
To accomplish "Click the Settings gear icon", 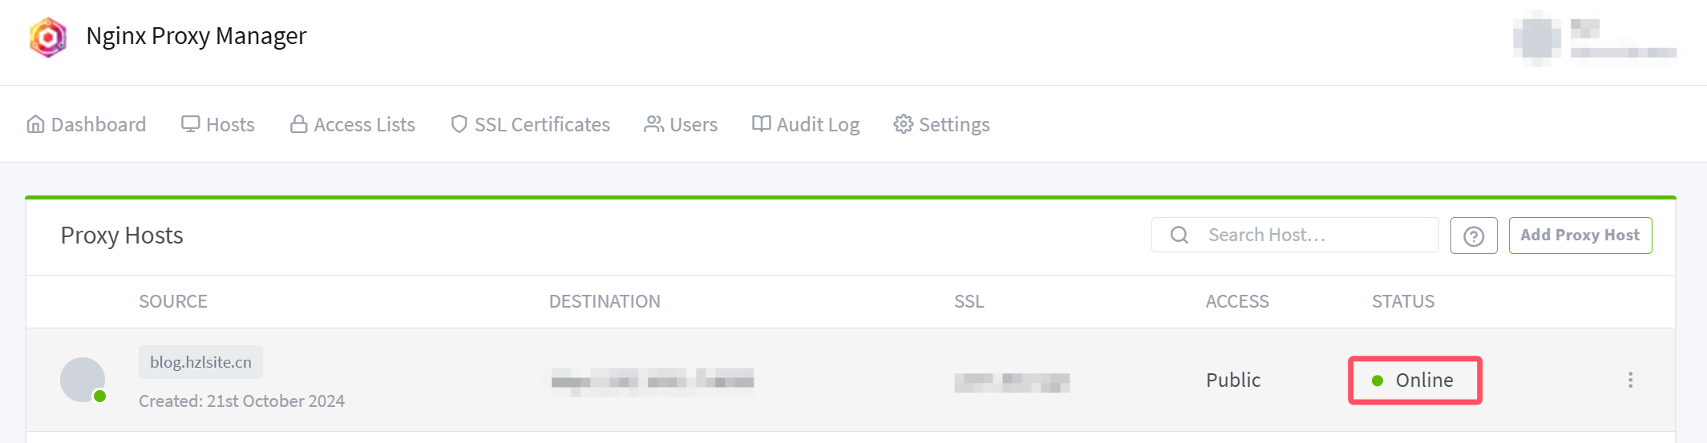I will point(904,124).
